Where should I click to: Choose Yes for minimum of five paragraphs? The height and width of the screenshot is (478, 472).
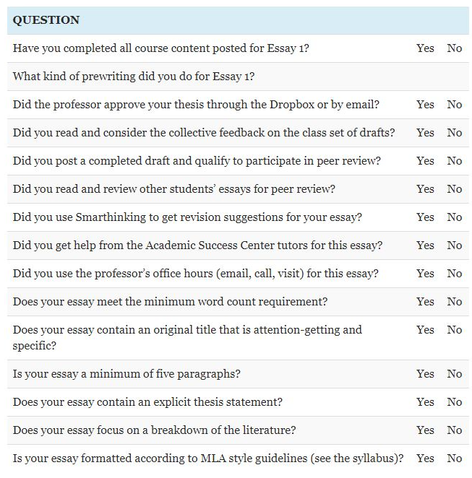coord(425,374)
